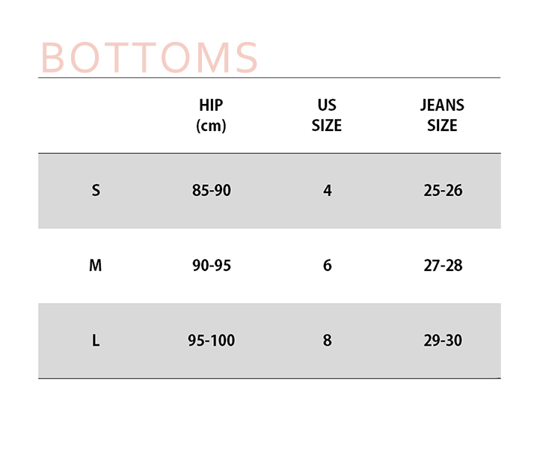Select the 85-90 hip measurement cell
The width and height of the screenshot is (537, 449).
coord(212,190)
